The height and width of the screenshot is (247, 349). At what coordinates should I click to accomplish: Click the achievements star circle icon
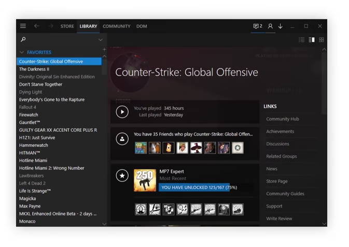click(122, 175)
